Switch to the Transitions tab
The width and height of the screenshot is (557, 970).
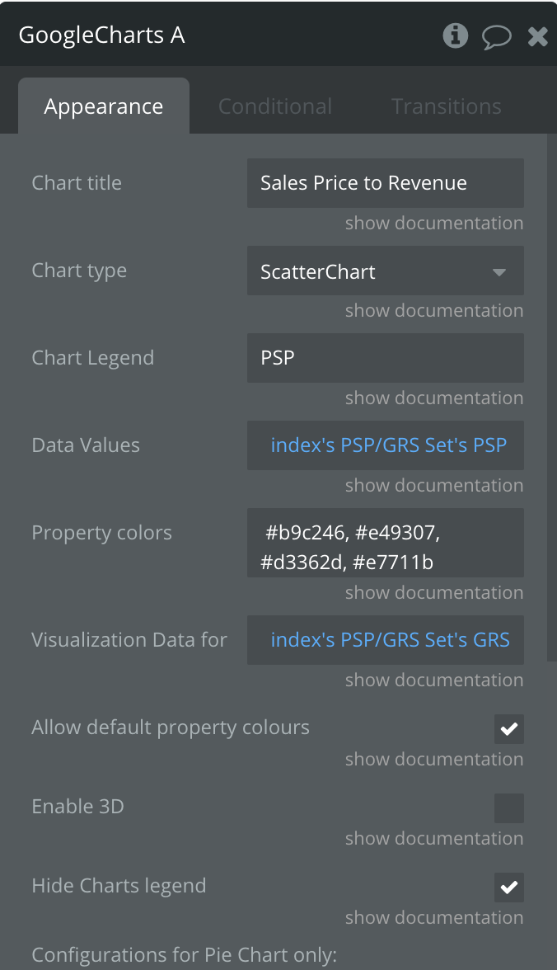[447, 106]
